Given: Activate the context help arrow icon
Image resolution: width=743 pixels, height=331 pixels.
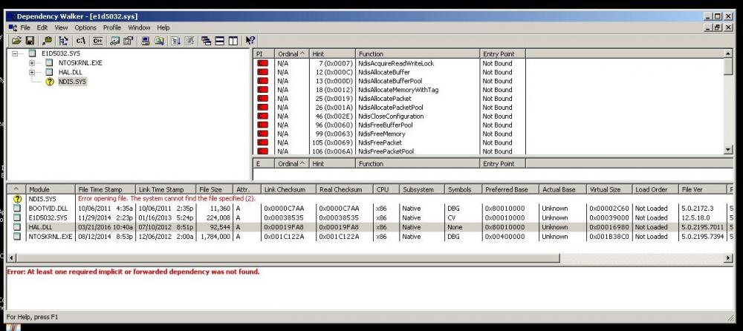Looking at the screenshot, I should coord(250,40).
